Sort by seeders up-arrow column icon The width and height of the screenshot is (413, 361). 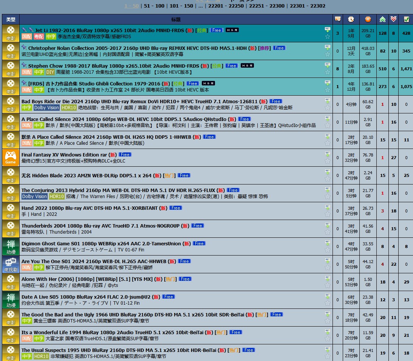click(382, 19)
